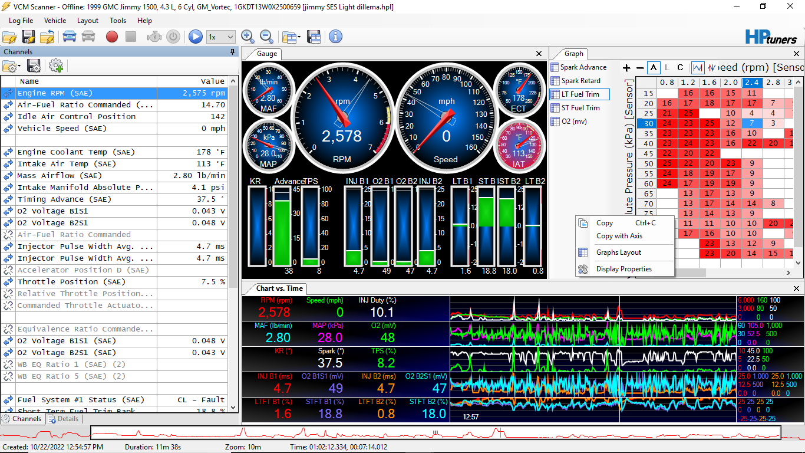This screenshot has width=805, height=453.
Task: Toggle the 'C' count mode in Graph
Action: point(680,68)
